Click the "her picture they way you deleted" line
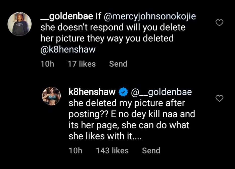 107,38
